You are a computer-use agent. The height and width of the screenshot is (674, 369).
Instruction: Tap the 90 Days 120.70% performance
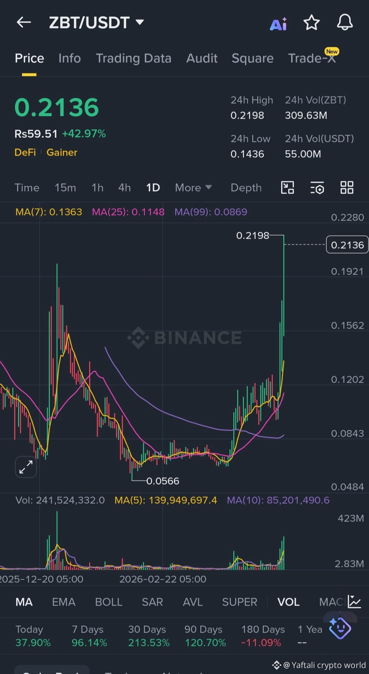[x=205, y=636]
